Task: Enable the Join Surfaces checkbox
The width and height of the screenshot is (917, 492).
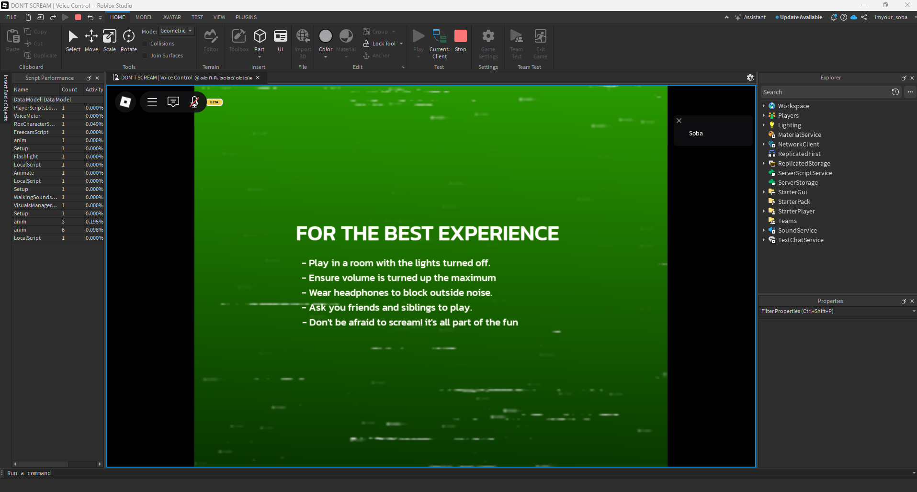Action: click(x=145, y=56)
